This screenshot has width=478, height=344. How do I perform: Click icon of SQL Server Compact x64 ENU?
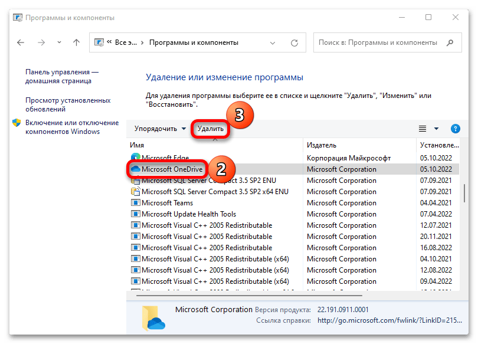[135, 192]
